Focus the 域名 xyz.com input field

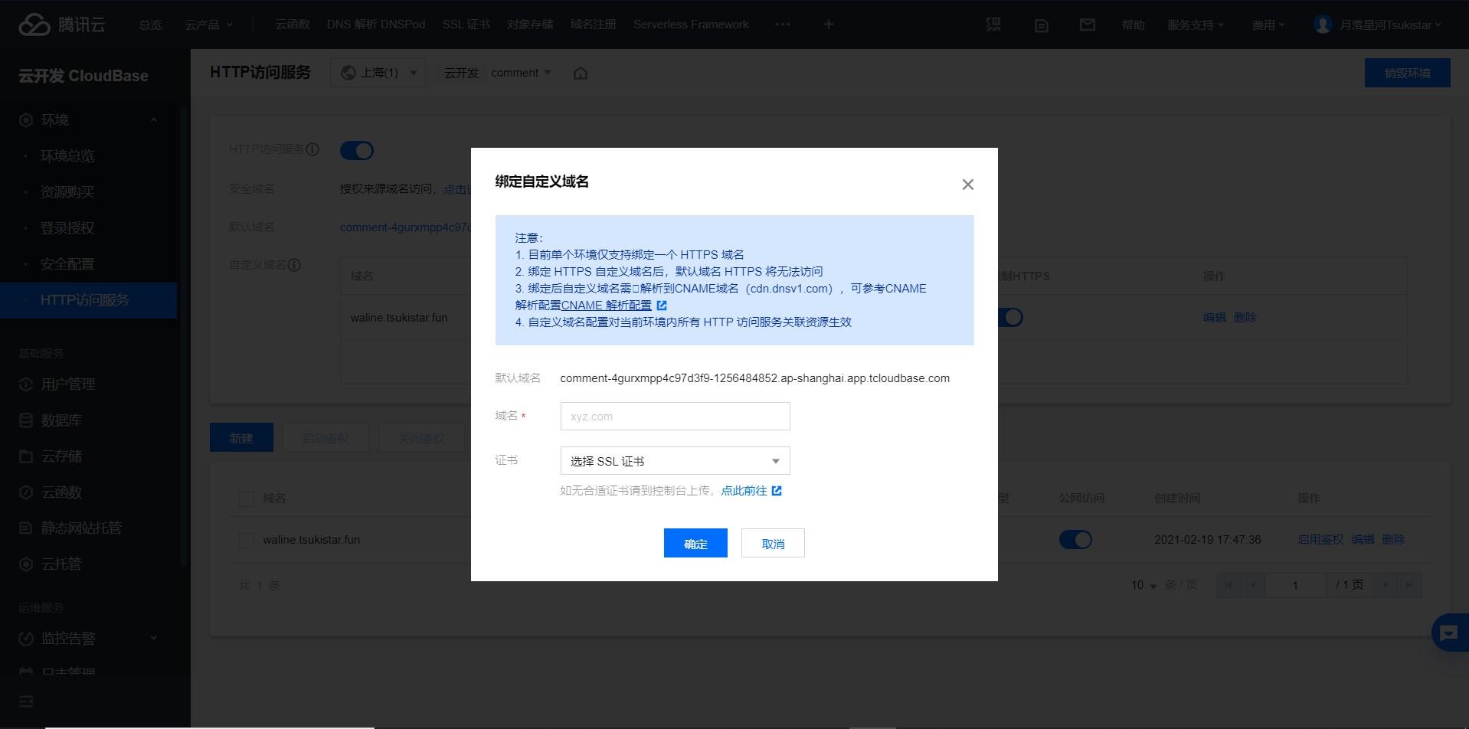point(675,417)
